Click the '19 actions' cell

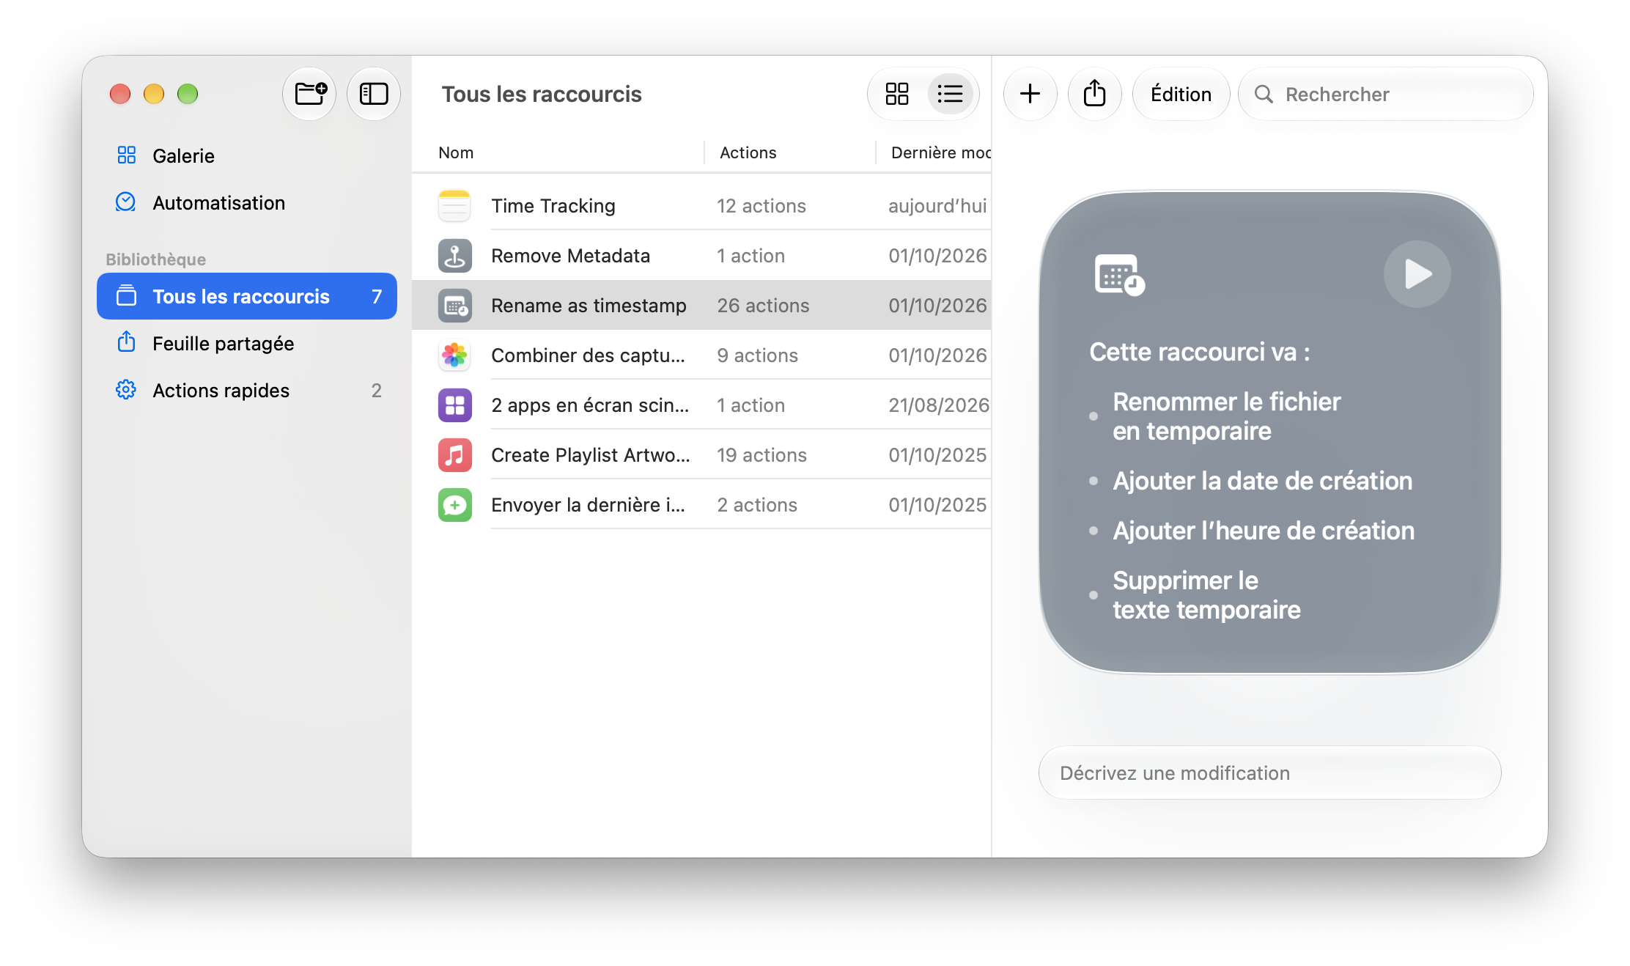(761, 455)
